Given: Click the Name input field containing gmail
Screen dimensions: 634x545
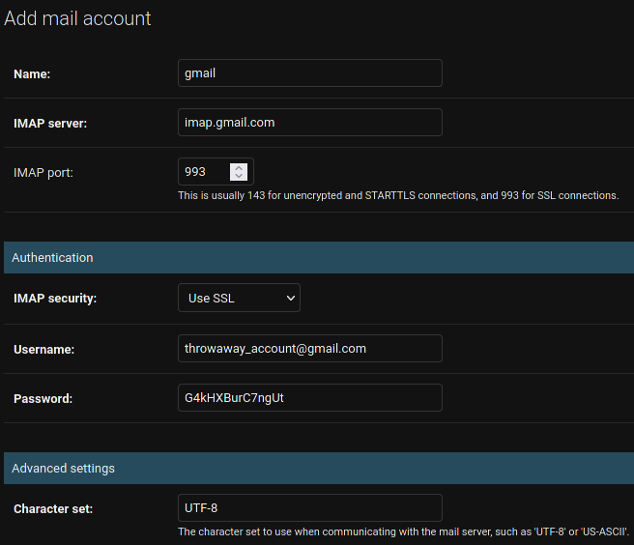Looking at the screenshot, I should click(x=309, y=73).
